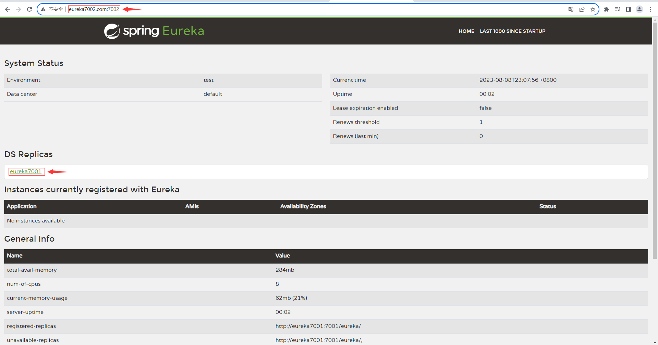Click the not-secure warning icon
The image size is (658, 345).
click(x=44, y=9)
